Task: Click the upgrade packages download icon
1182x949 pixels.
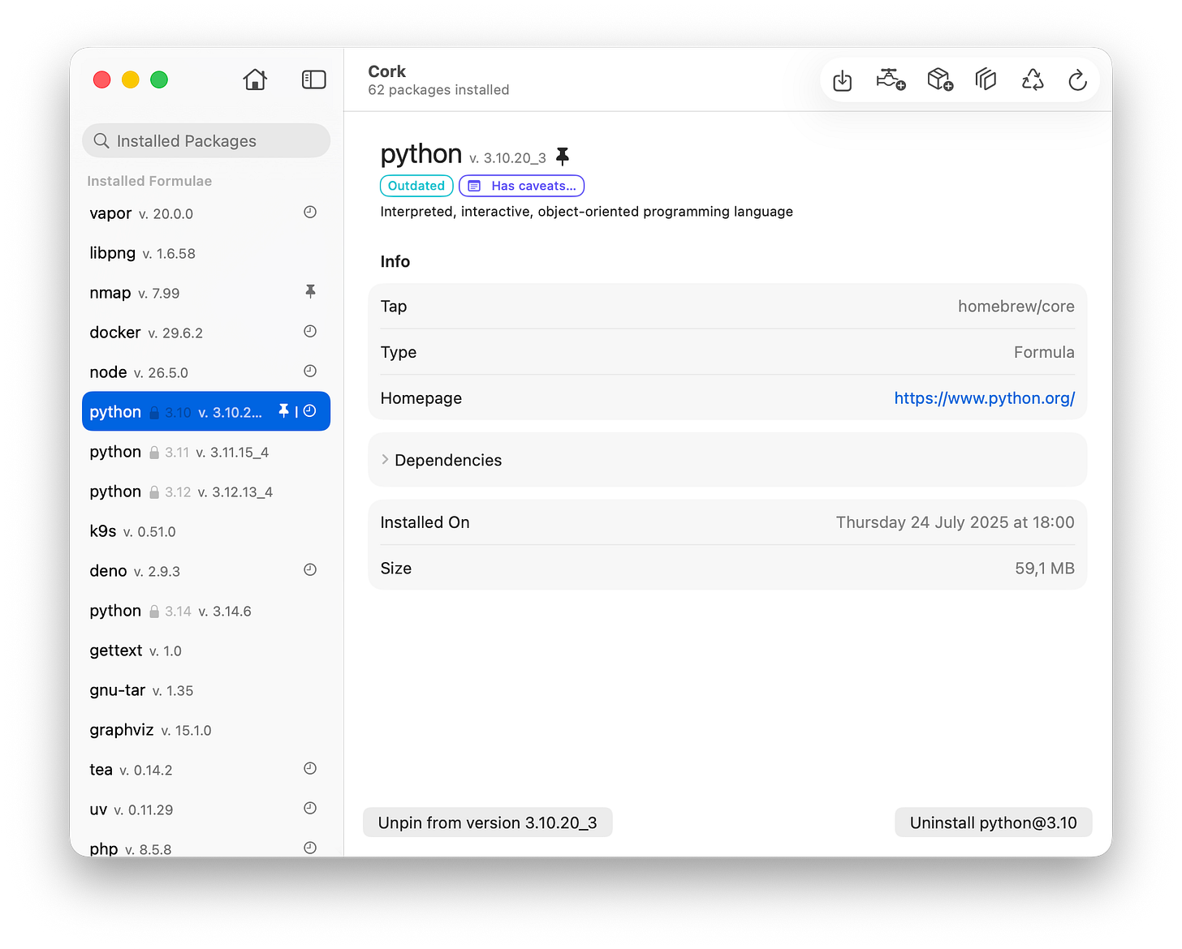Action: [x=843, y=80]
